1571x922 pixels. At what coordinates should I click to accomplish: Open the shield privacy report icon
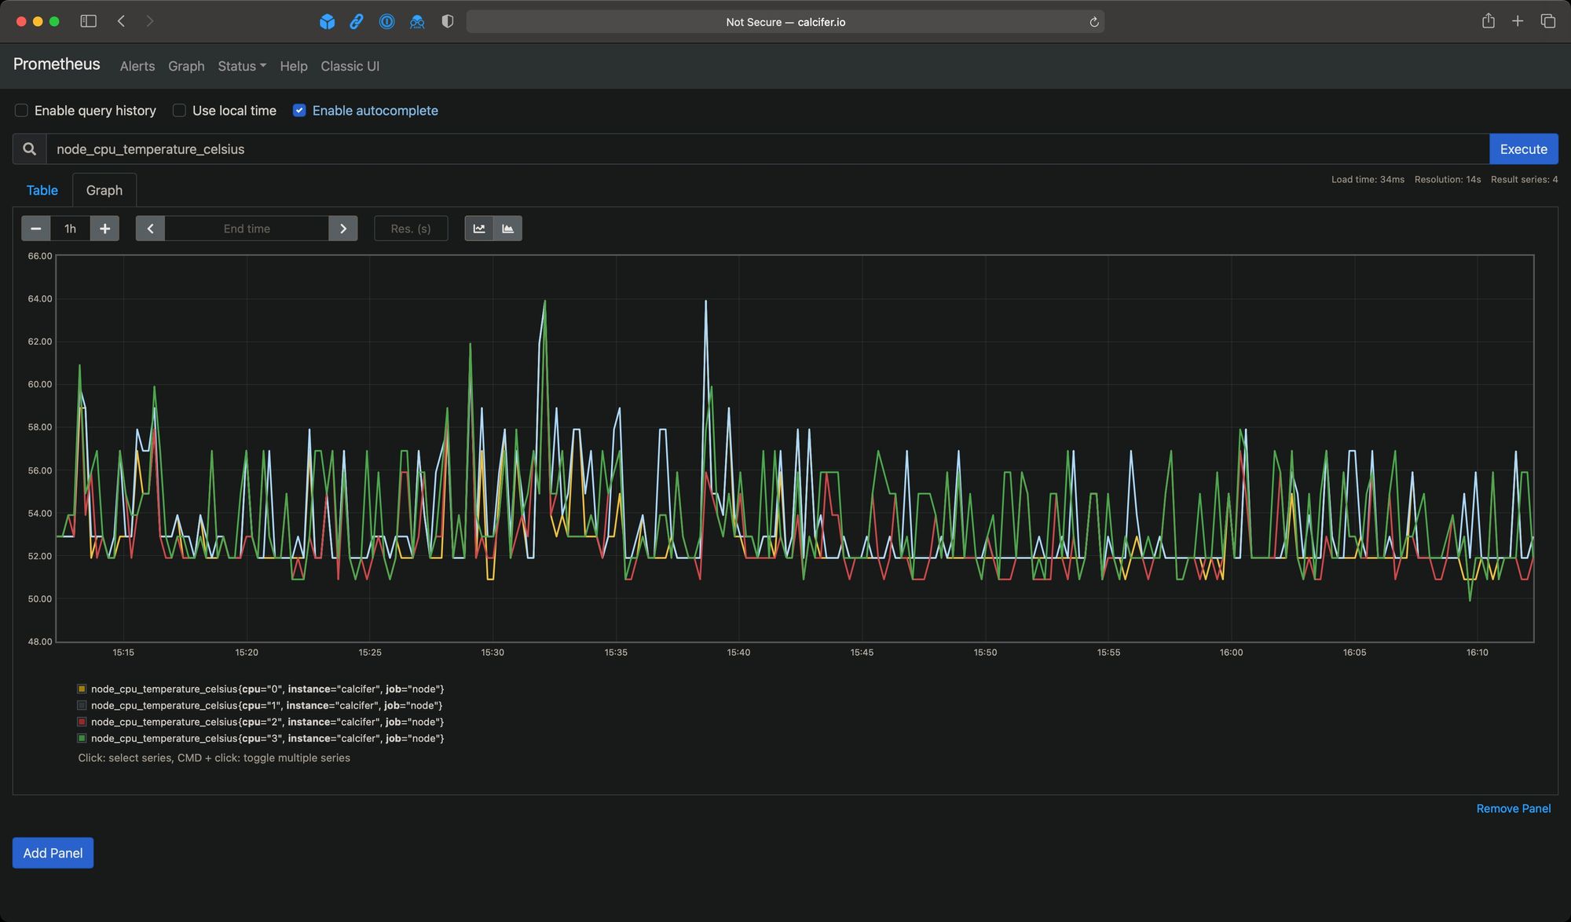(x=448, y=22)
